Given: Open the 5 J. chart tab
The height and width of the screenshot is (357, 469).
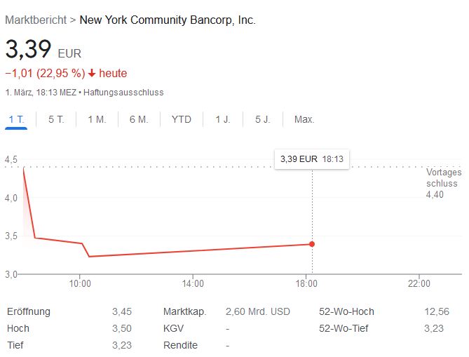Looking at the screenshot, I should 262,119.
